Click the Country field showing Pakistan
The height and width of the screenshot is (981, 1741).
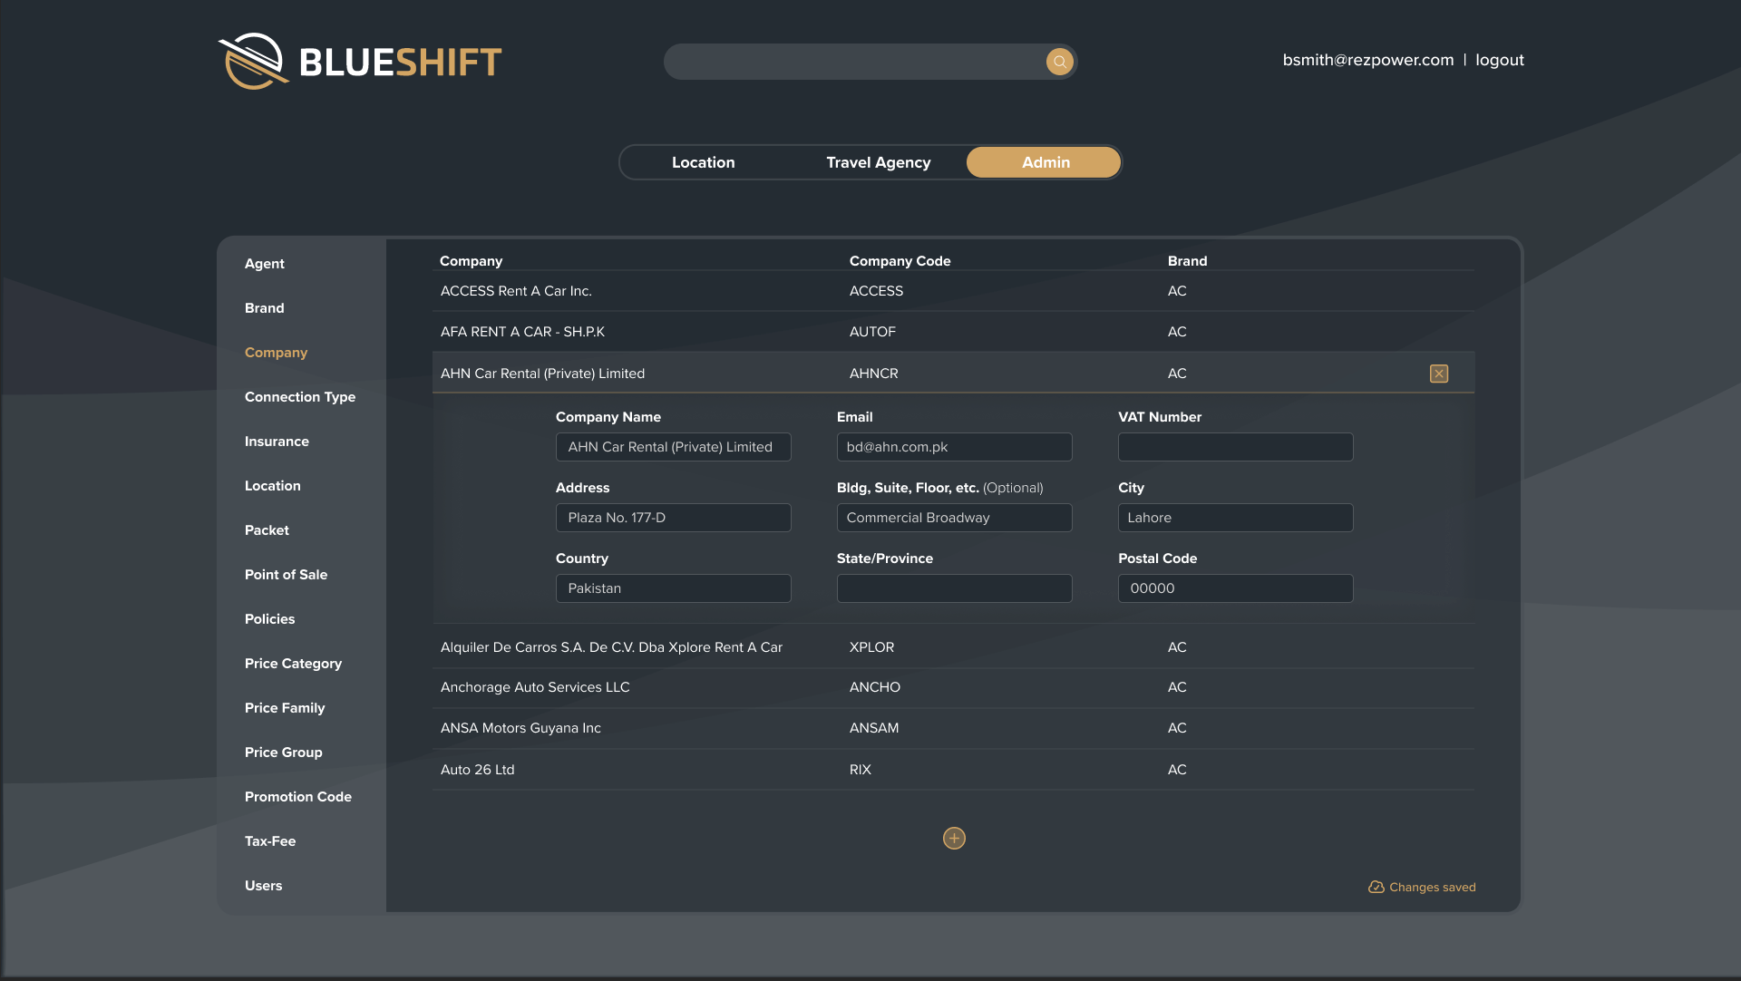(673, 588)
